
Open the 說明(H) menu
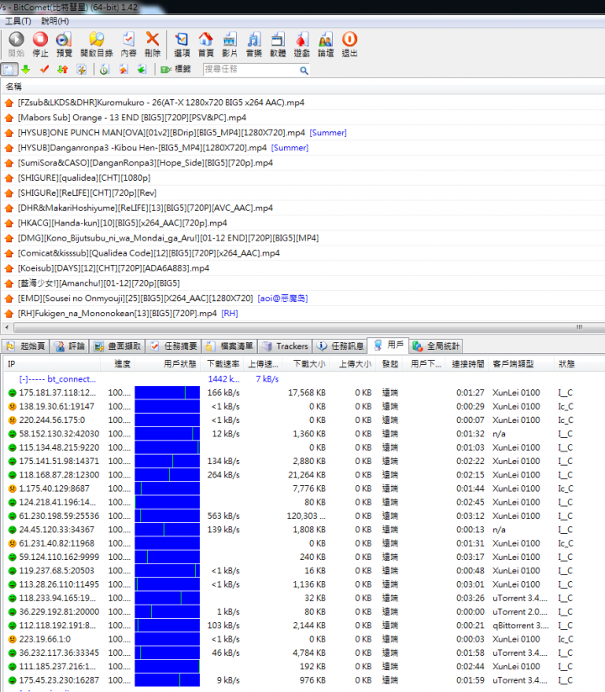[55, 21]
